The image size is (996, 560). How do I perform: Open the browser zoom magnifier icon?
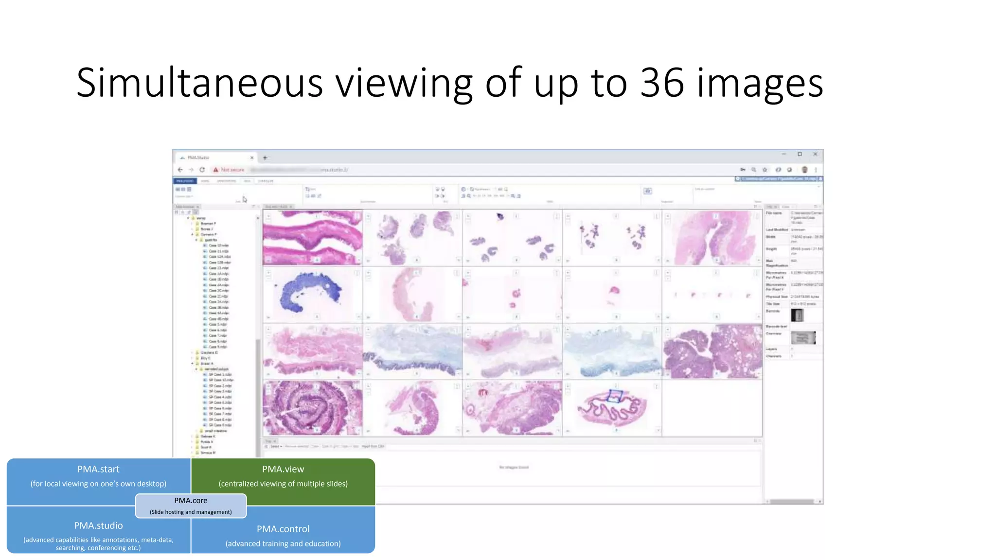pos(753,170)
